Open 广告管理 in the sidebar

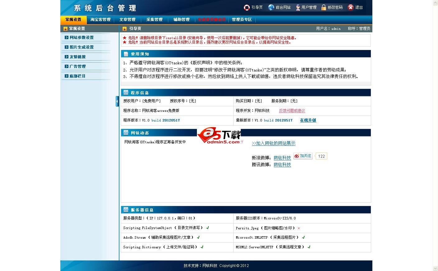tap(77, 67)
